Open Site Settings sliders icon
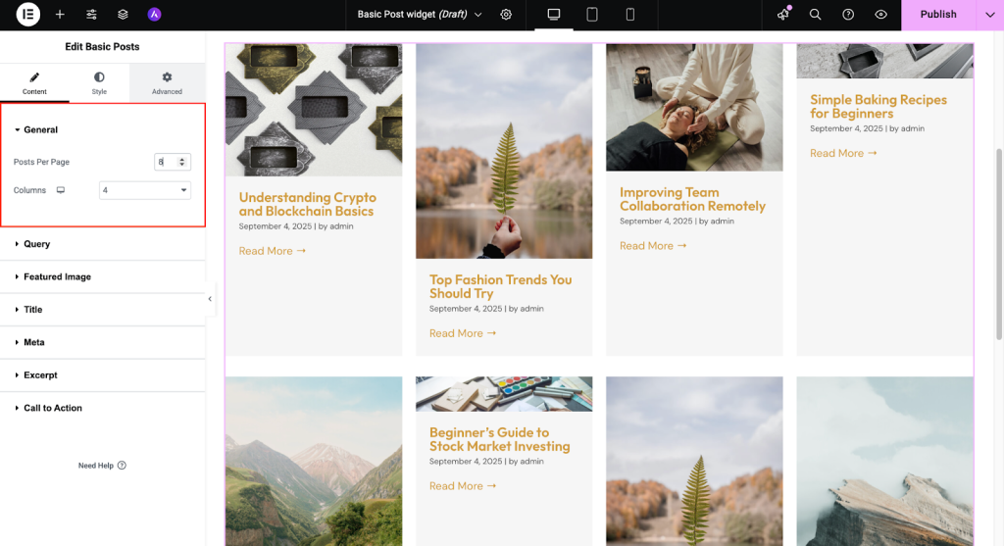Screen dimensions: 1004x546 click(91, 15)
